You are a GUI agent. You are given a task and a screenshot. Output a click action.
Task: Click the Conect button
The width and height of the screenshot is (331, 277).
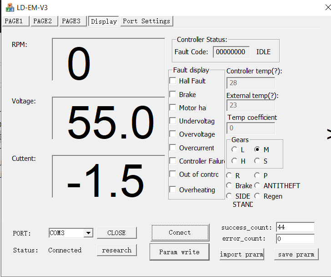coord(180,232)
